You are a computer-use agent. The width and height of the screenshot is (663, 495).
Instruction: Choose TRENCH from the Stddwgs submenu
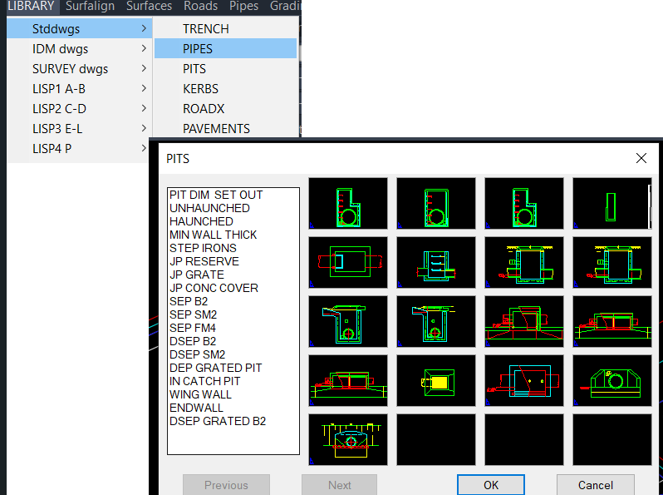pos(226,29)
